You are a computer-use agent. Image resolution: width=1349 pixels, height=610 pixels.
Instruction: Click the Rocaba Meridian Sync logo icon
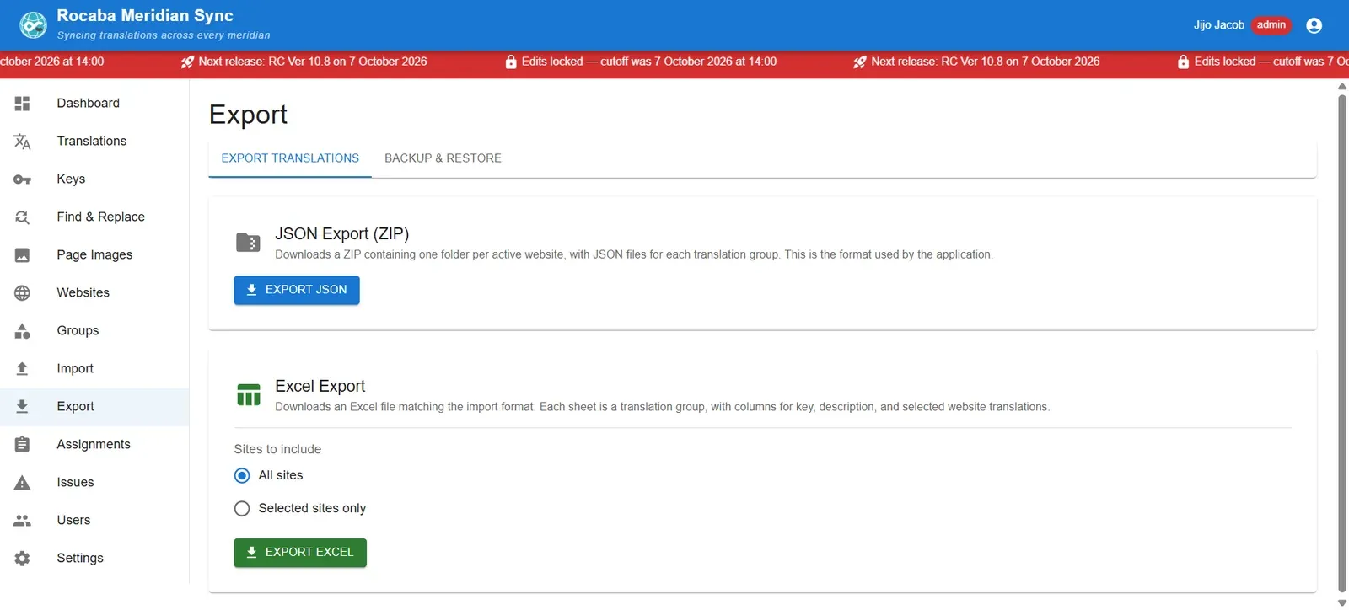[x=33, y=25]
